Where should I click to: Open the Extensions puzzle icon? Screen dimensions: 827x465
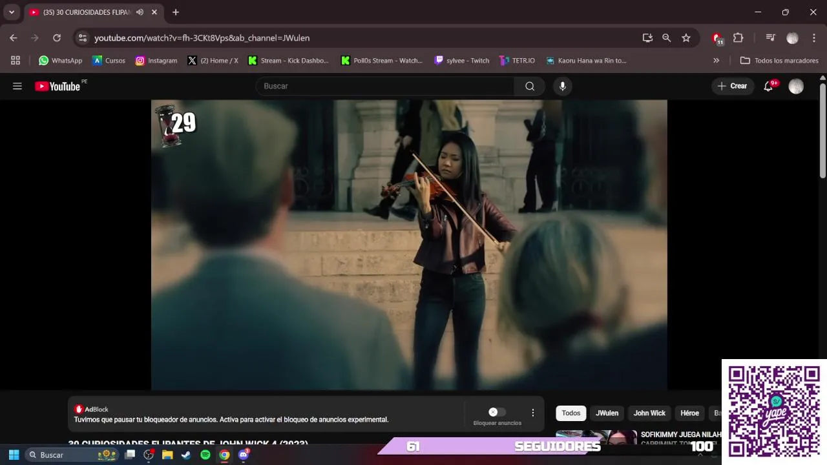click(738, 38)
